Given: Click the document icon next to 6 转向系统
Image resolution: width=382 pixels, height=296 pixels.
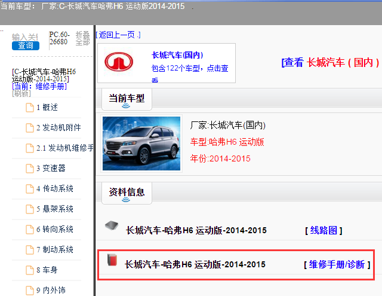Looking at the screenshot, I should coord(30,230).
